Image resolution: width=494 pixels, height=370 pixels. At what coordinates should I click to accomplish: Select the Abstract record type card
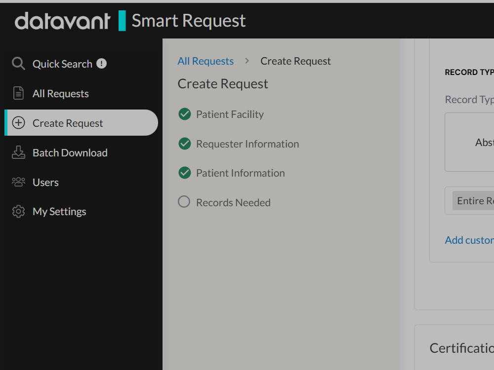tap(469, 142)
